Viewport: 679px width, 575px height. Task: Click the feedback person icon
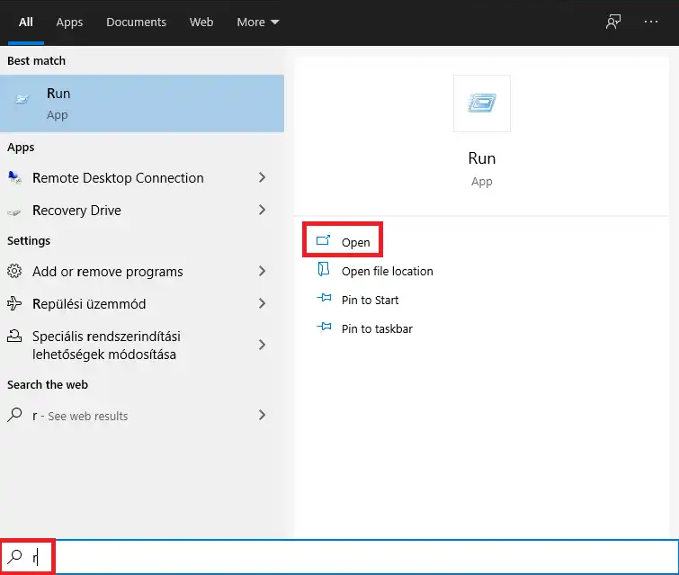tap(613, 22)
